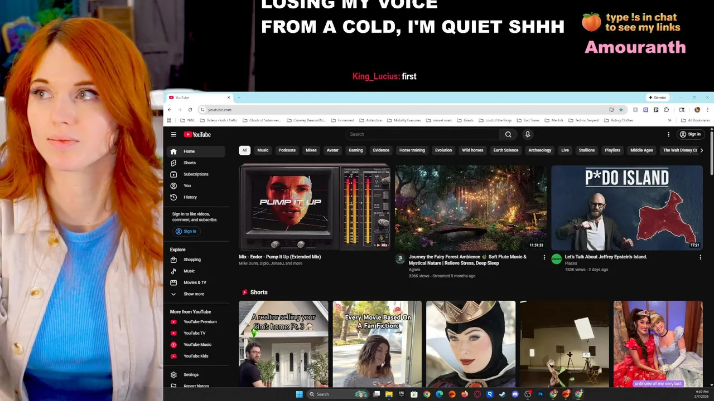The height and width of the screenshot is (401, 714).
Task: Open bookmark apps grid icon
Action: (x=169, y=120)
